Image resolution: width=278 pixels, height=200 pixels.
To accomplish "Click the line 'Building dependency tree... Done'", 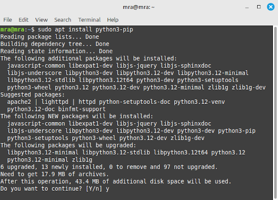I will [x=55, y=44].
